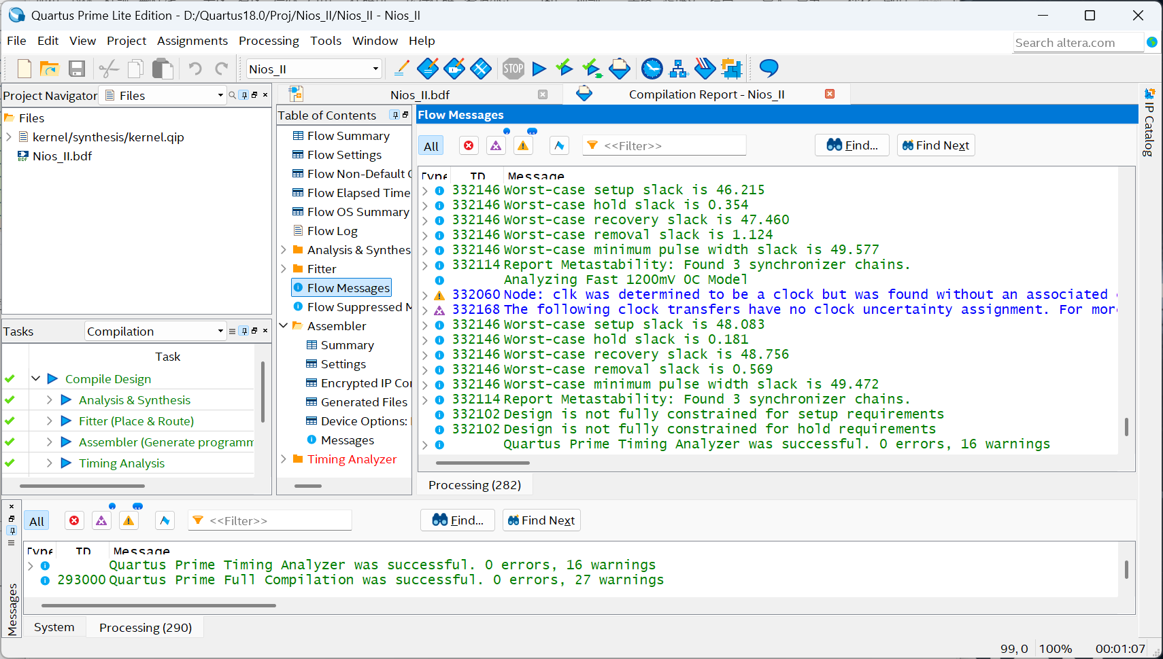The width and height of the screenshot is (1163, 659).
Task: Toggle warning filter in bottom Messages panel
Action: pyautogui.click(x=129, y=520)
